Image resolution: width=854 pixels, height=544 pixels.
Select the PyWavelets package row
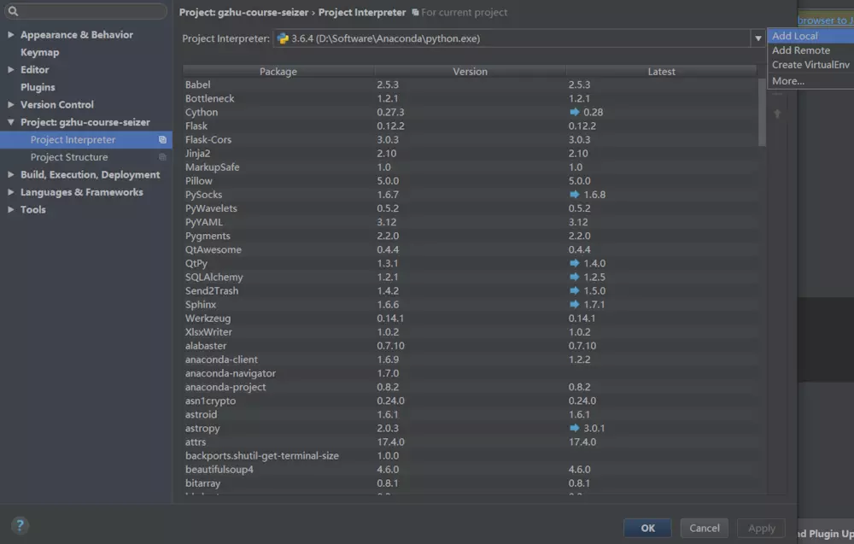[x=470, y=208]
